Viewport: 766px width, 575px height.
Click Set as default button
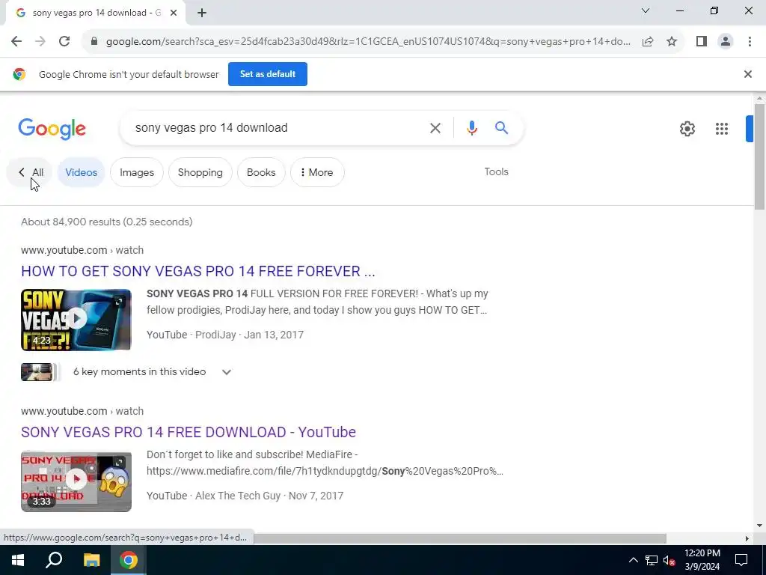(x=268, y=74)
